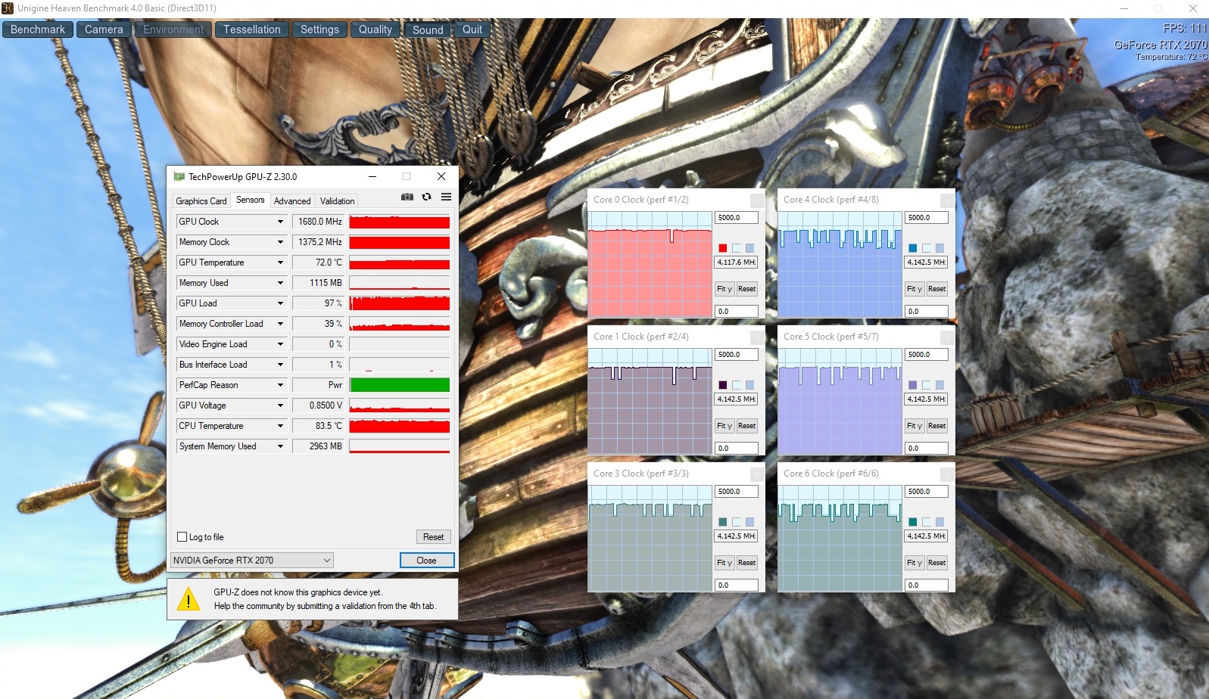
Task: Close the Core 4 Clock graph panel
Action: pos(947,200)
